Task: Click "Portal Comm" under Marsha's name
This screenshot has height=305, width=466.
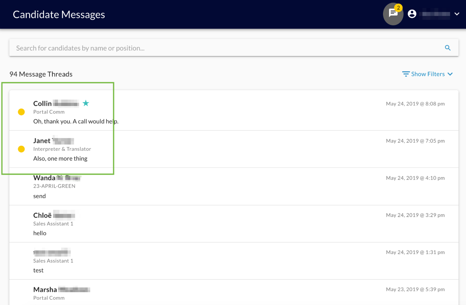Action: pyautogui.click(x=49, y=298)
